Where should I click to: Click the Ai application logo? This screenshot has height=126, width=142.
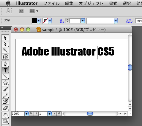coord(9,11)
